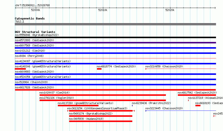The width and height of the screenshot is (223, 131).
Task: Select the red nsv6617542 variant bar
Action: pyautogui.click(x=197, y=95)
